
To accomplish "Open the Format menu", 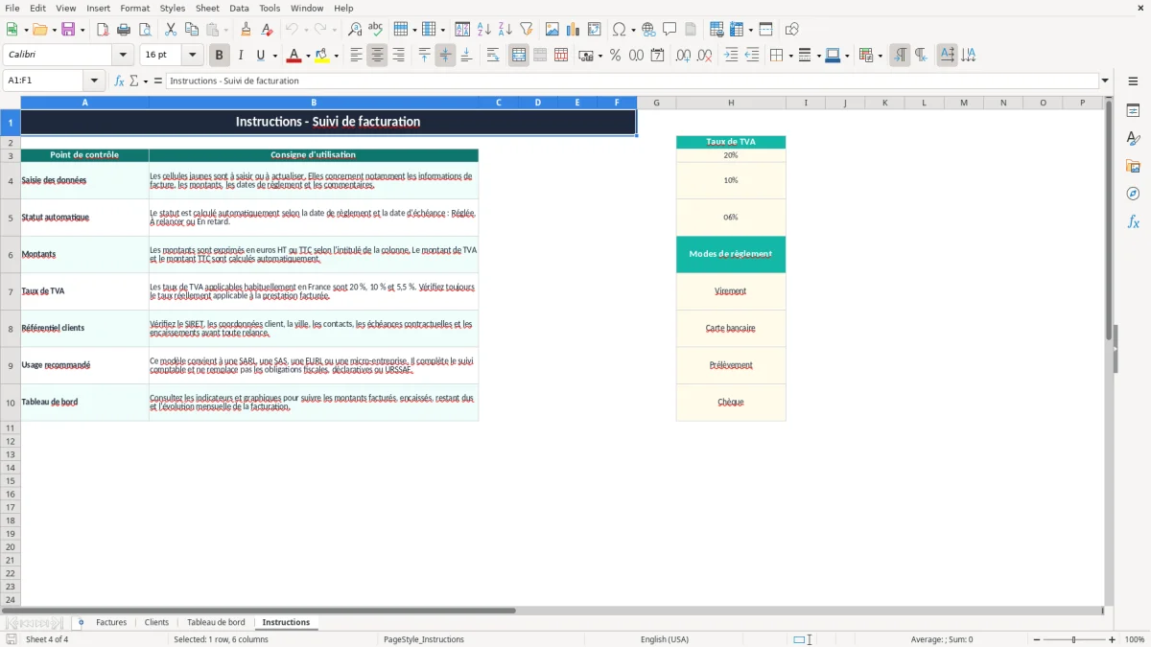I will pos(135,8).
